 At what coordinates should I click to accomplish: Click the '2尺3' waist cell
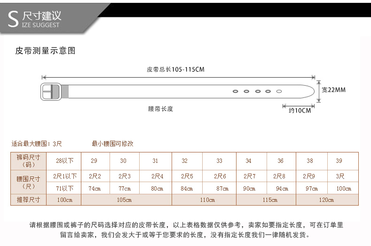tap(125, 176)
